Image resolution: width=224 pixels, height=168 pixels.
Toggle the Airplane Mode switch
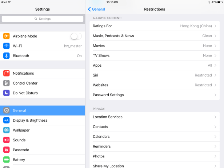(x=76, y=36)
